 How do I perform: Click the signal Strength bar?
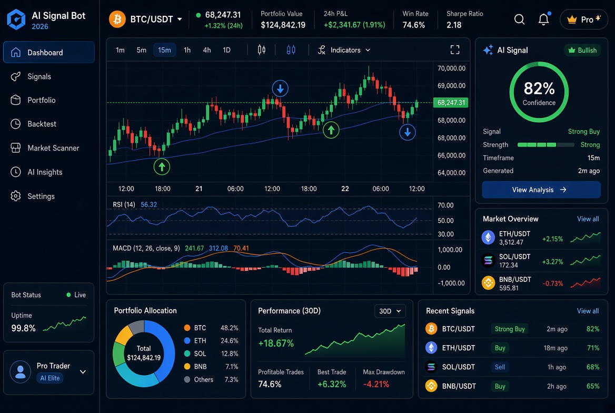point(546,145)
